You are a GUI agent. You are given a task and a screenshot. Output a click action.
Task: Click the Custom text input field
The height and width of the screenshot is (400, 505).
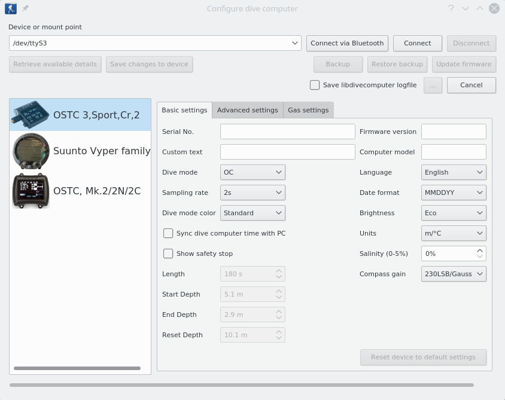[x=287, y=152]
